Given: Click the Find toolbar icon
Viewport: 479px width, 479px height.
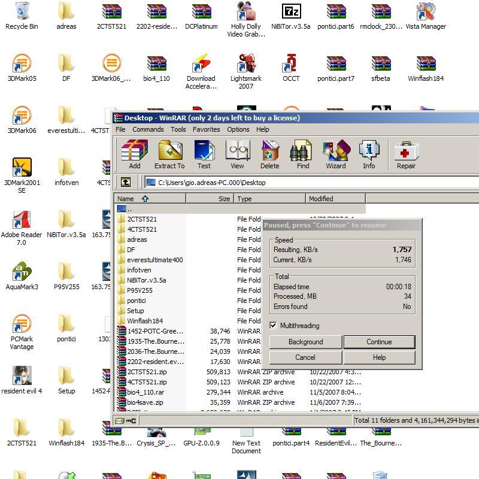Looking at the screenshot, I should point(303,154).
